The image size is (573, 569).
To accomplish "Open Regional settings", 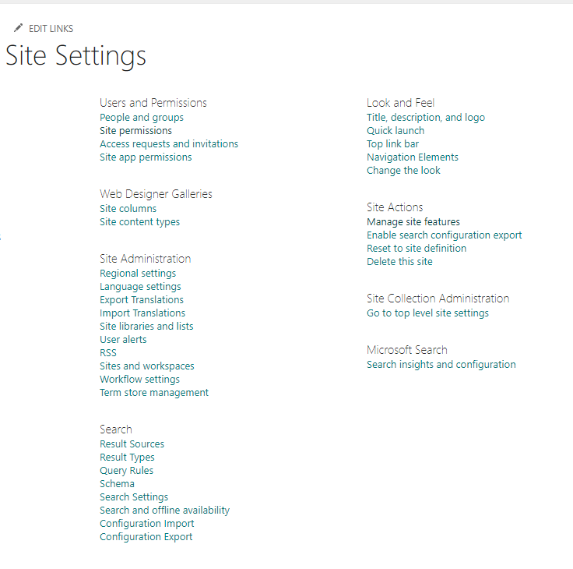I will point(138,274).
